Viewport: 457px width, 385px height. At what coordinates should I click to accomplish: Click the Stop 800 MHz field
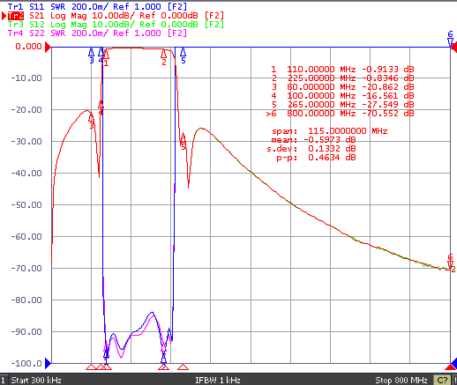point(401,381)
